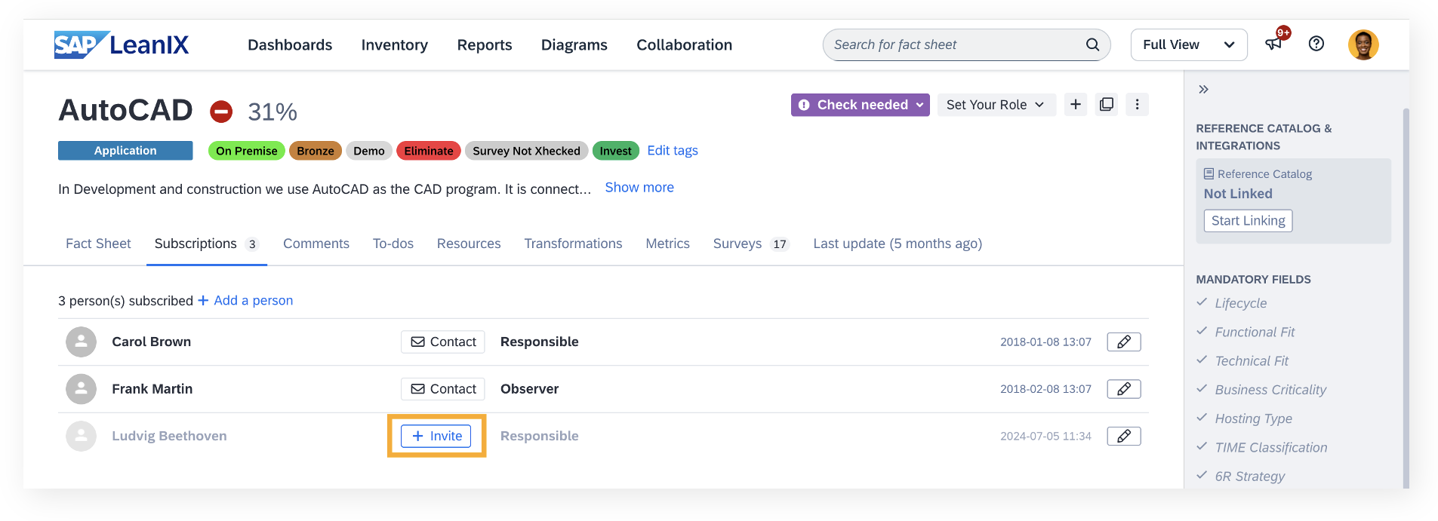The image size is (1438, 521).
Task: Click the Carol Brown name
Action: 152,342
